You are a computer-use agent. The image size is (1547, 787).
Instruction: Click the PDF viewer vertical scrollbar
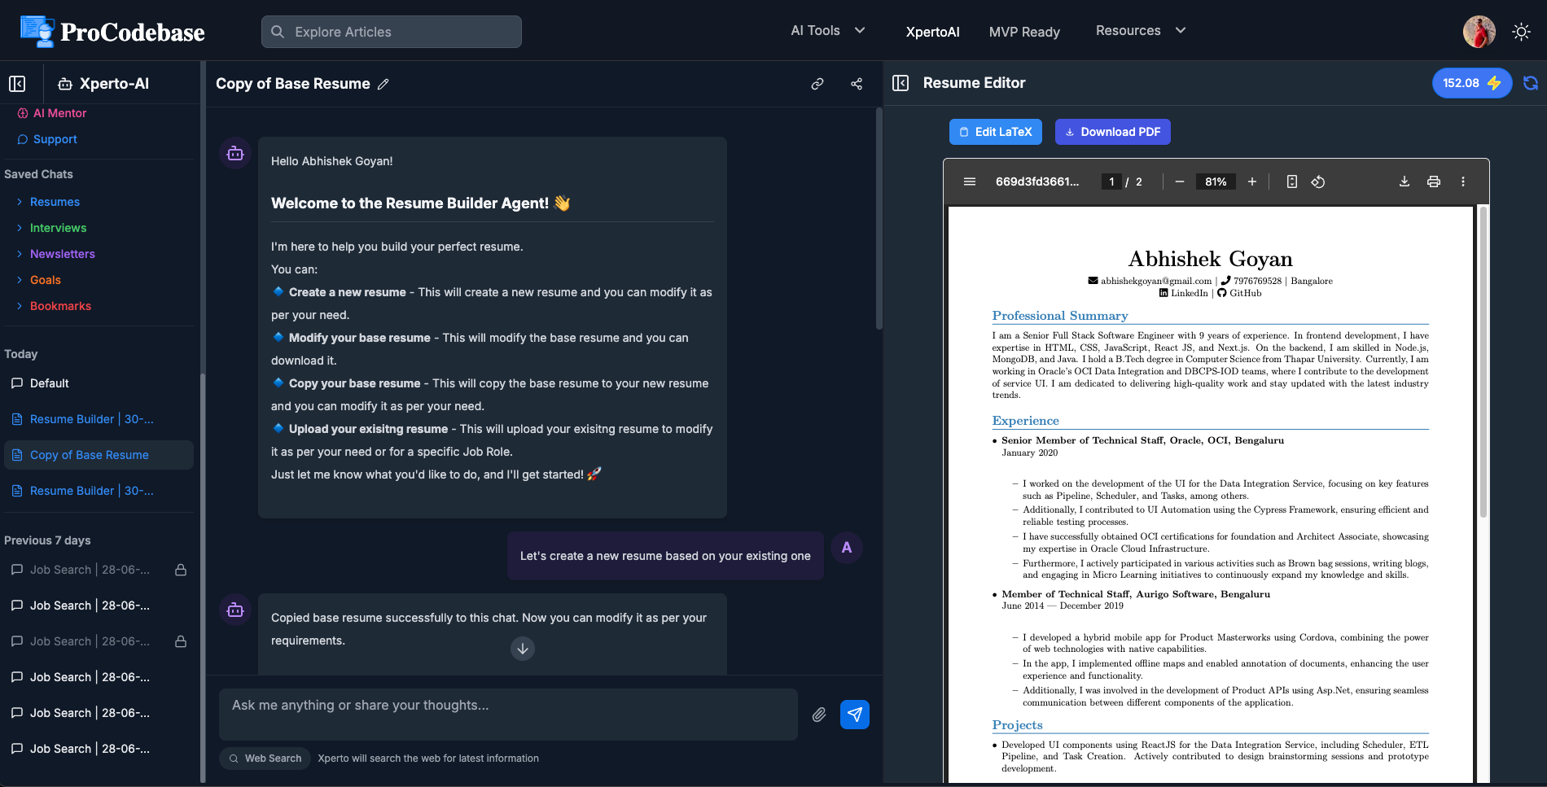coord(1483,362)
